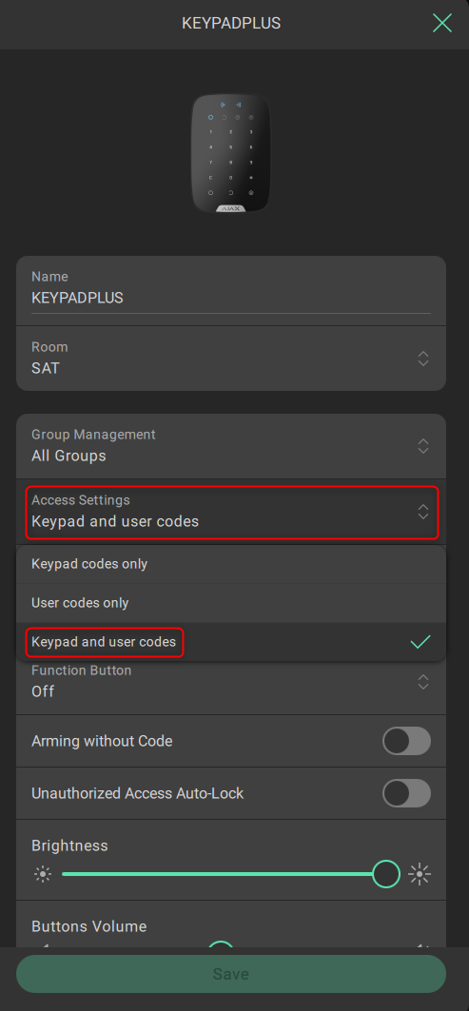The width and height of the screenshot is (469, 1011).
Task: Click the Function Button up-down arrows icon
Action: 423,682
